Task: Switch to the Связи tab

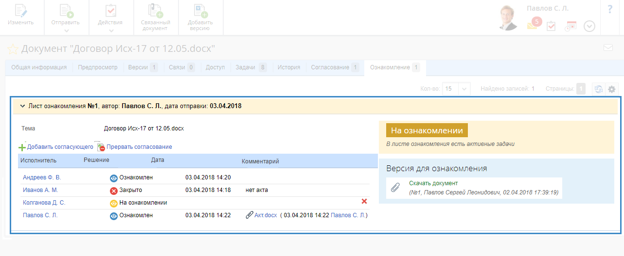Action: [181, 67]
